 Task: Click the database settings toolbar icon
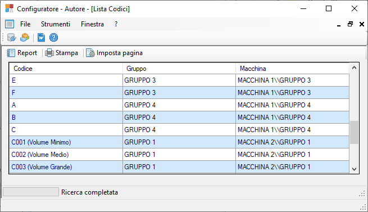(11, 37)
